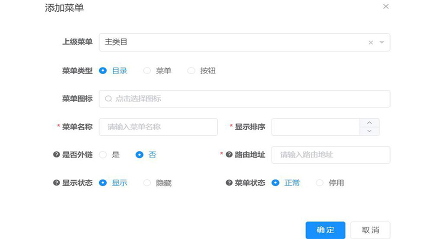Image resolution: width=425 pixels, height=239 pixels.
Task: Click the 菜单图标 field label
Action: 77,98
